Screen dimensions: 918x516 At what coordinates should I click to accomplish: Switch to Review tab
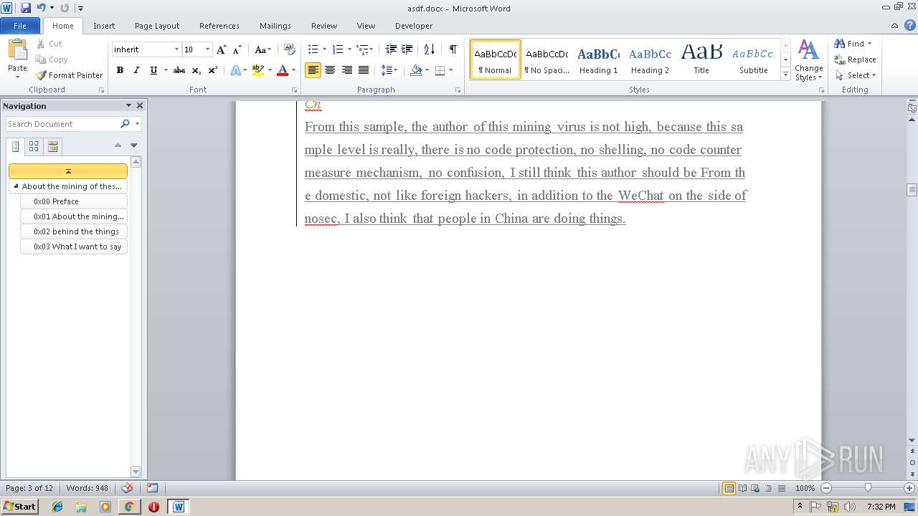pyautogui.click(x=324, y=26)
